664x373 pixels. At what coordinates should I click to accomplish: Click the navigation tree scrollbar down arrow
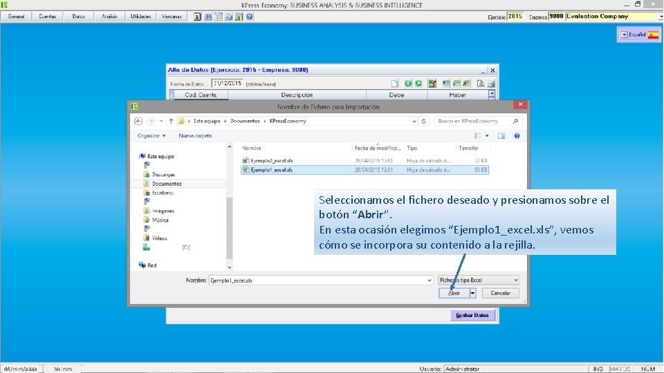click(x=230, y=267)
